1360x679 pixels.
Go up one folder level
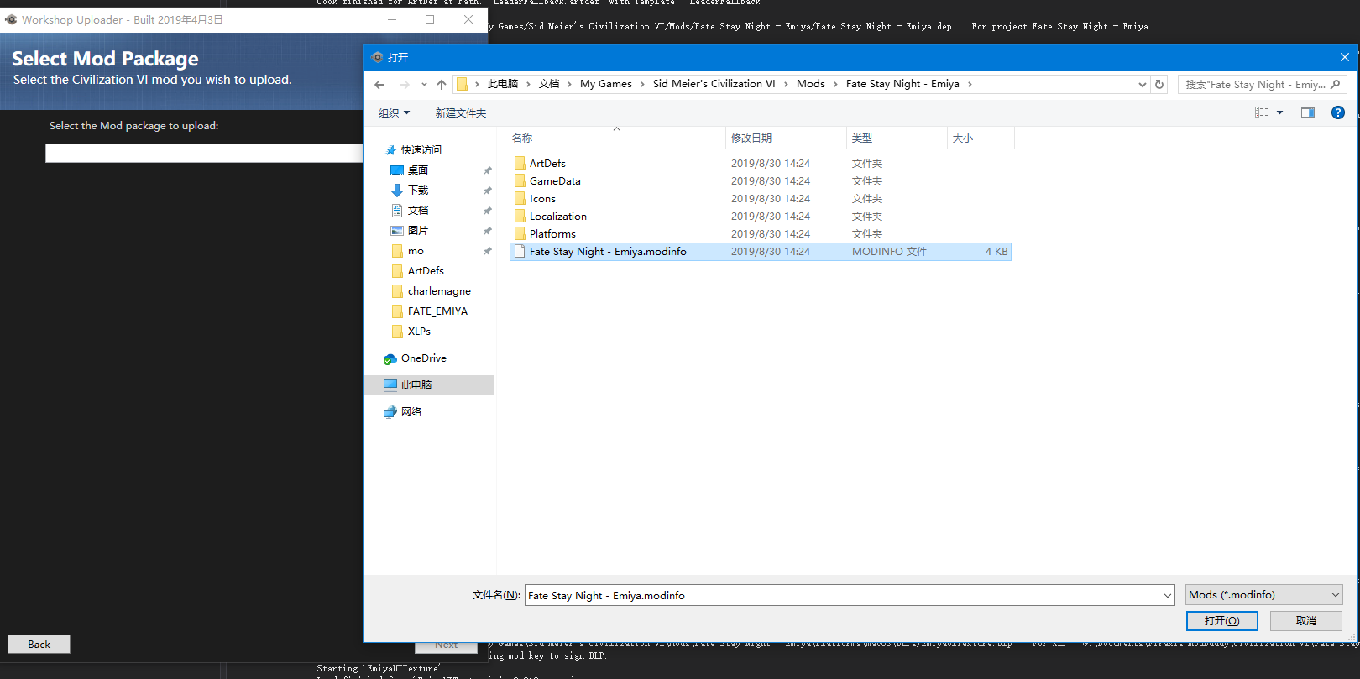(442, 84)
